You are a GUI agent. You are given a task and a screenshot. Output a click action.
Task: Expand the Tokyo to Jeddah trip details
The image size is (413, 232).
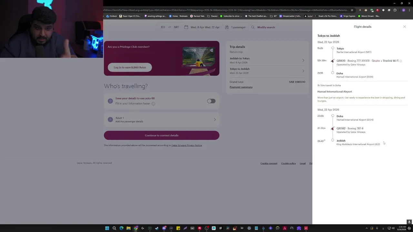tap(267, 71)
